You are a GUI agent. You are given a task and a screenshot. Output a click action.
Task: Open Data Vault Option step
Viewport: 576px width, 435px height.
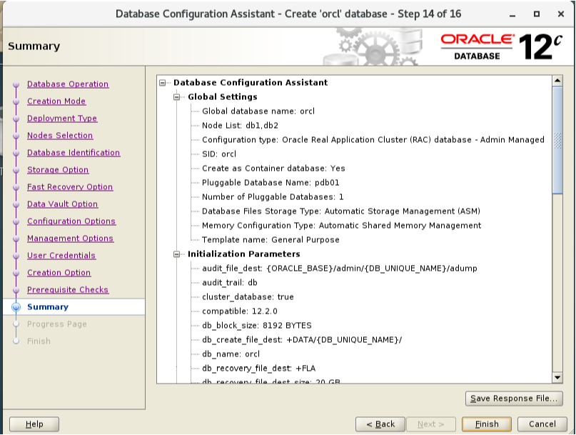coord(62,204)
